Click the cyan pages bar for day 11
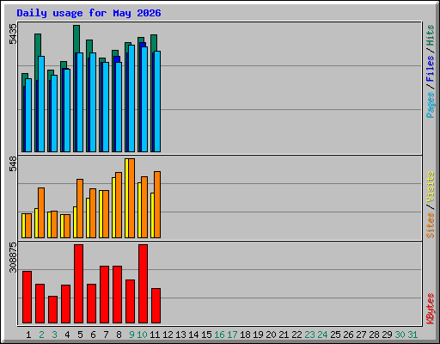440x344 pixels. pos(157,101)
